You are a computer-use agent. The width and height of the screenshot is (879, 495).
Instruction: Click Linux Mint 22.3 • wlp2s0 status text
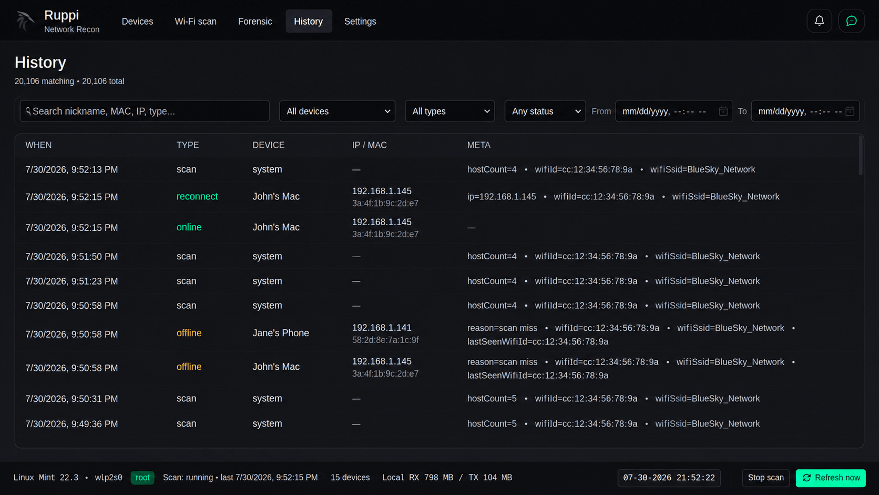[68, 478]
